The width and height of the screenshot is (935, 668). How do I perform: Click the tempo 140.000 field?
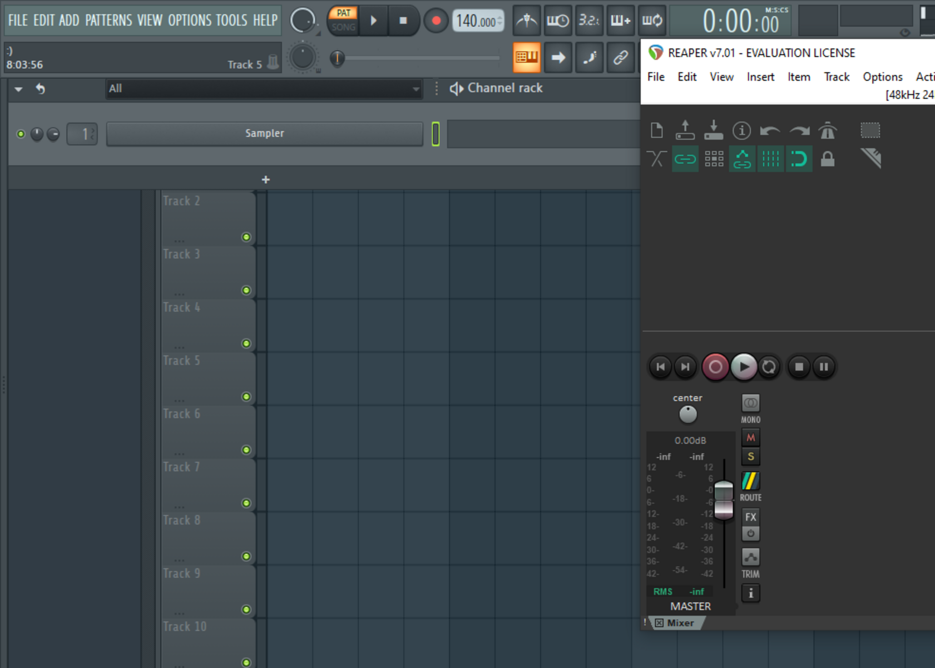478,21
